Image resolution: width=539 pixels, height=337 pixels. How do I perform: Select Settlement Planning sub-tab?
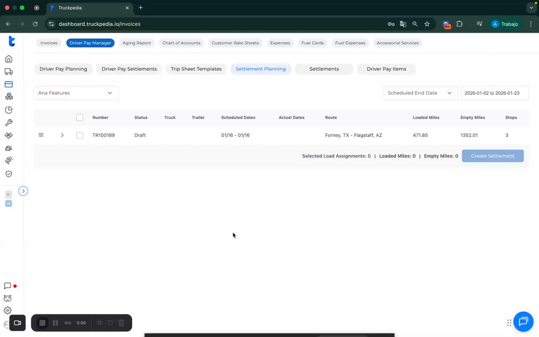coord(261,69)
